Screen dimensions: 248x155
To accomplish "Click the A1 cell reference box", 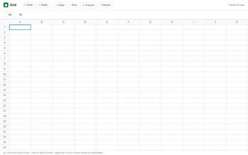I will click(x=10, y=15).
